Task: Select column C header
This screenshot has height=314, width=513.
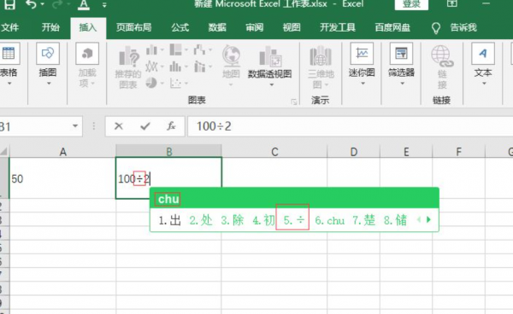Action: [274, 151]
